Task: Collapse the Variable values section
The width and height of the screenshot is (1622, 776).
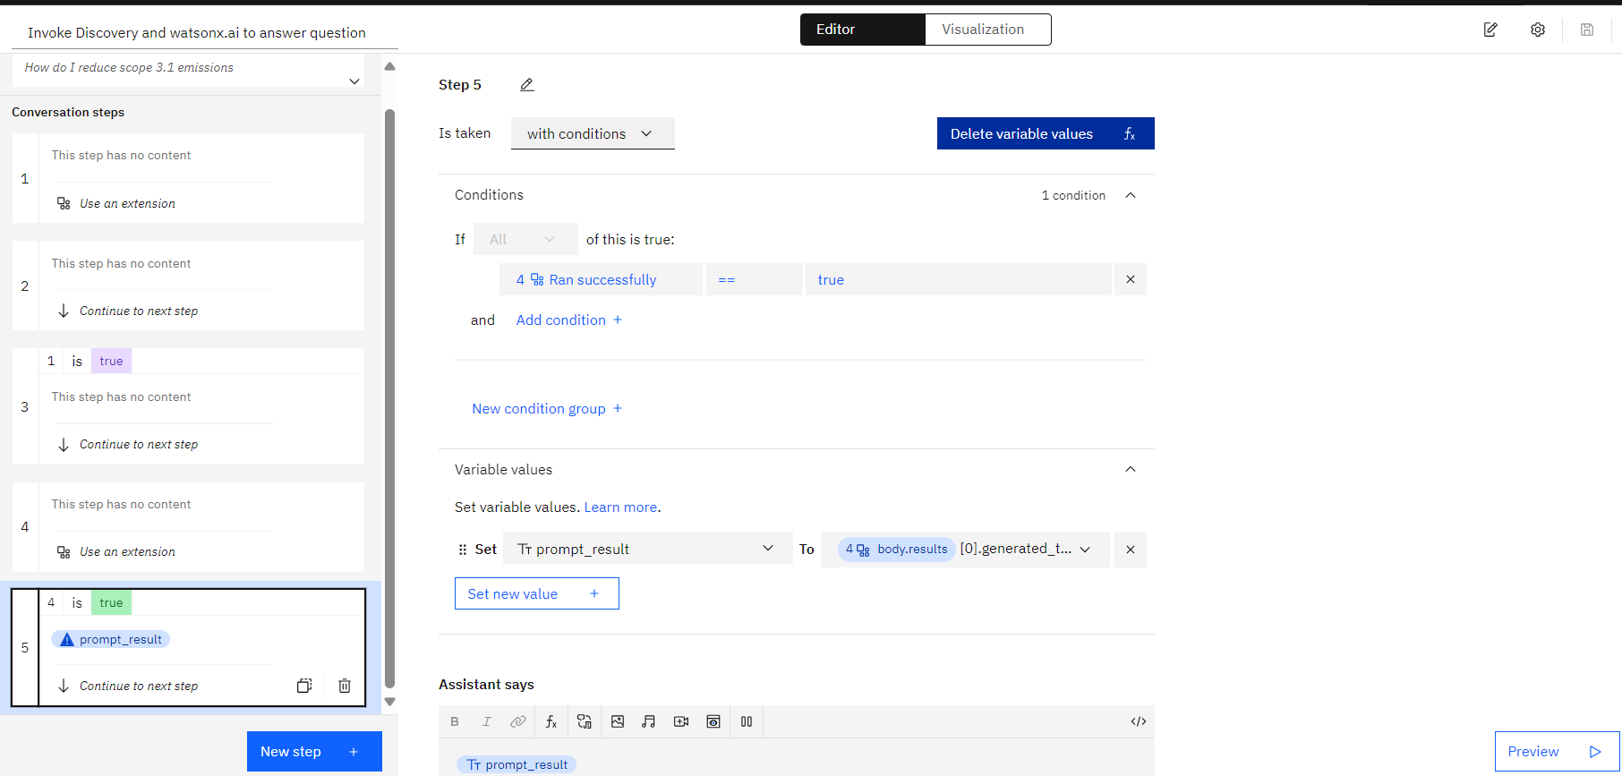Action: click(1131, 469)
